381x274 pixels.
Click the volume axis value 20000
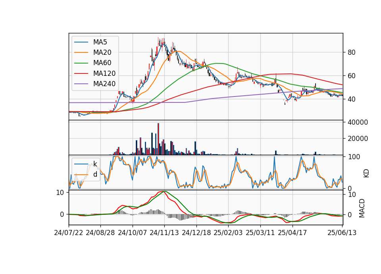click(x=358, y=139)
